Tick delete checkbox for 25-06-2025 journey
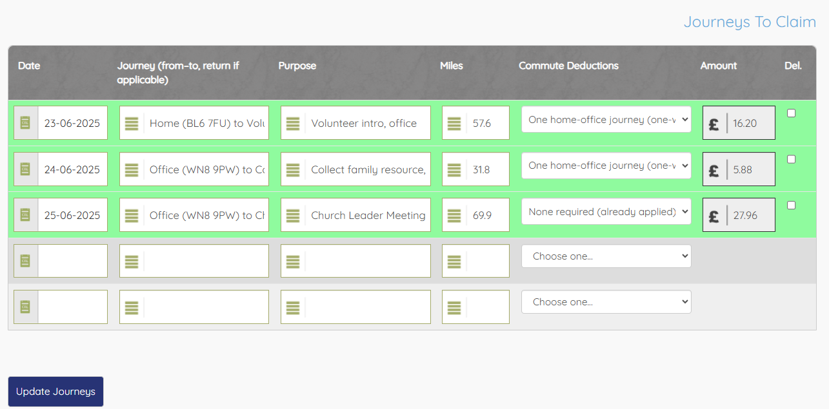Viewport: 829px width, 409px height. point(792,205)
